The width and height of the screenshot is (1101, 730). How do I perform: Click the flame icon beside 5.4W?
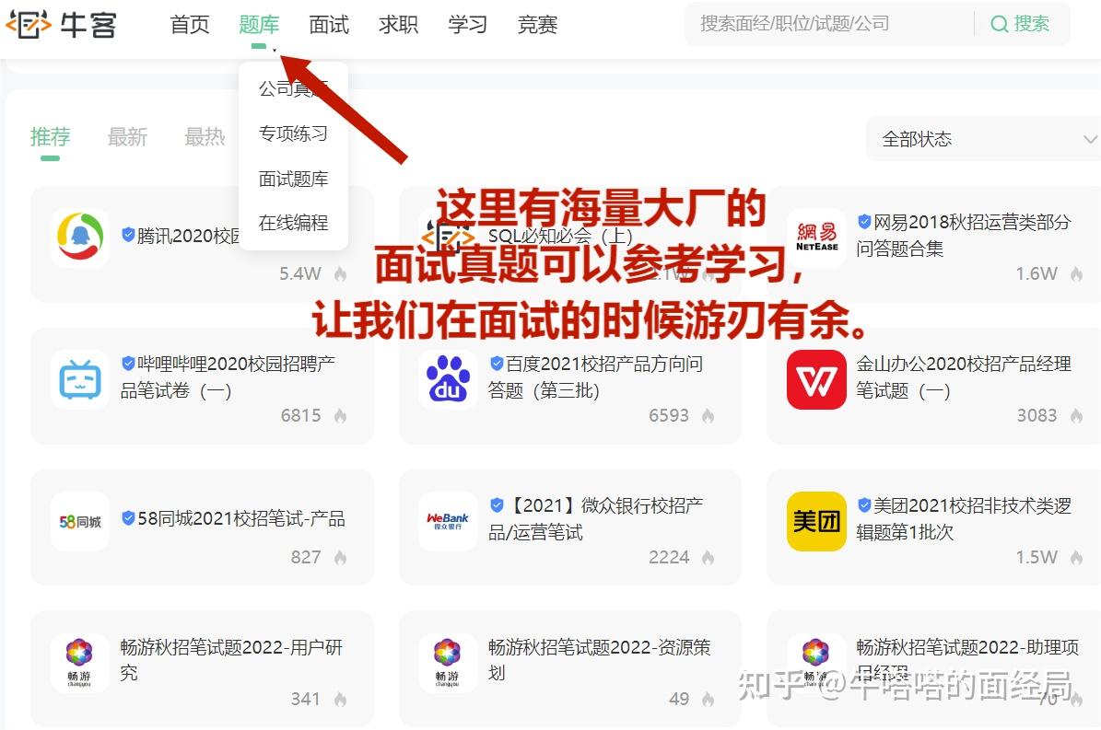(x=341, y=274)
